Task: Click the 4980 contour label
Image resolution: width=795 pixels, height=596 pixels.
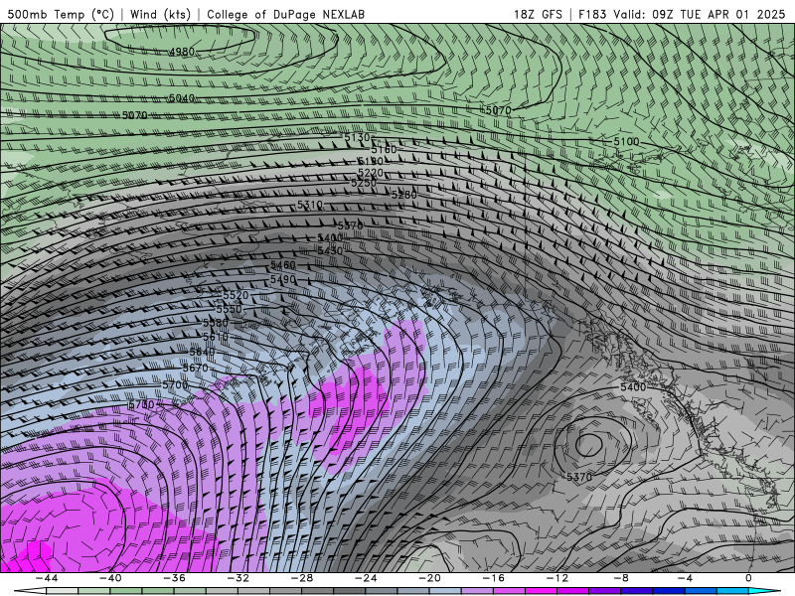Action: tap(182, 52)
